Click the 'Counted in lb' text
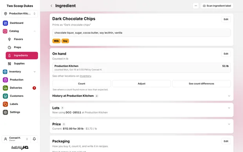The width and height of the screenshot is (243, 152). point(60,59)
